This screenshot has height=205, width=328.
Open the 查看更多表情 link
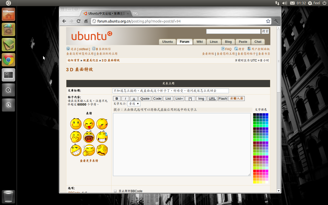(89, 161)
